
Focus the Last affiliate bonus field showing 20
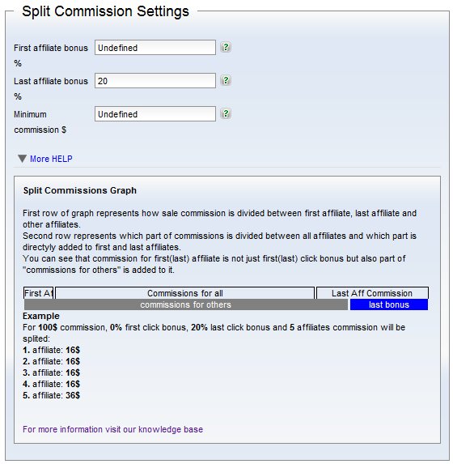[x=155, y=80]
